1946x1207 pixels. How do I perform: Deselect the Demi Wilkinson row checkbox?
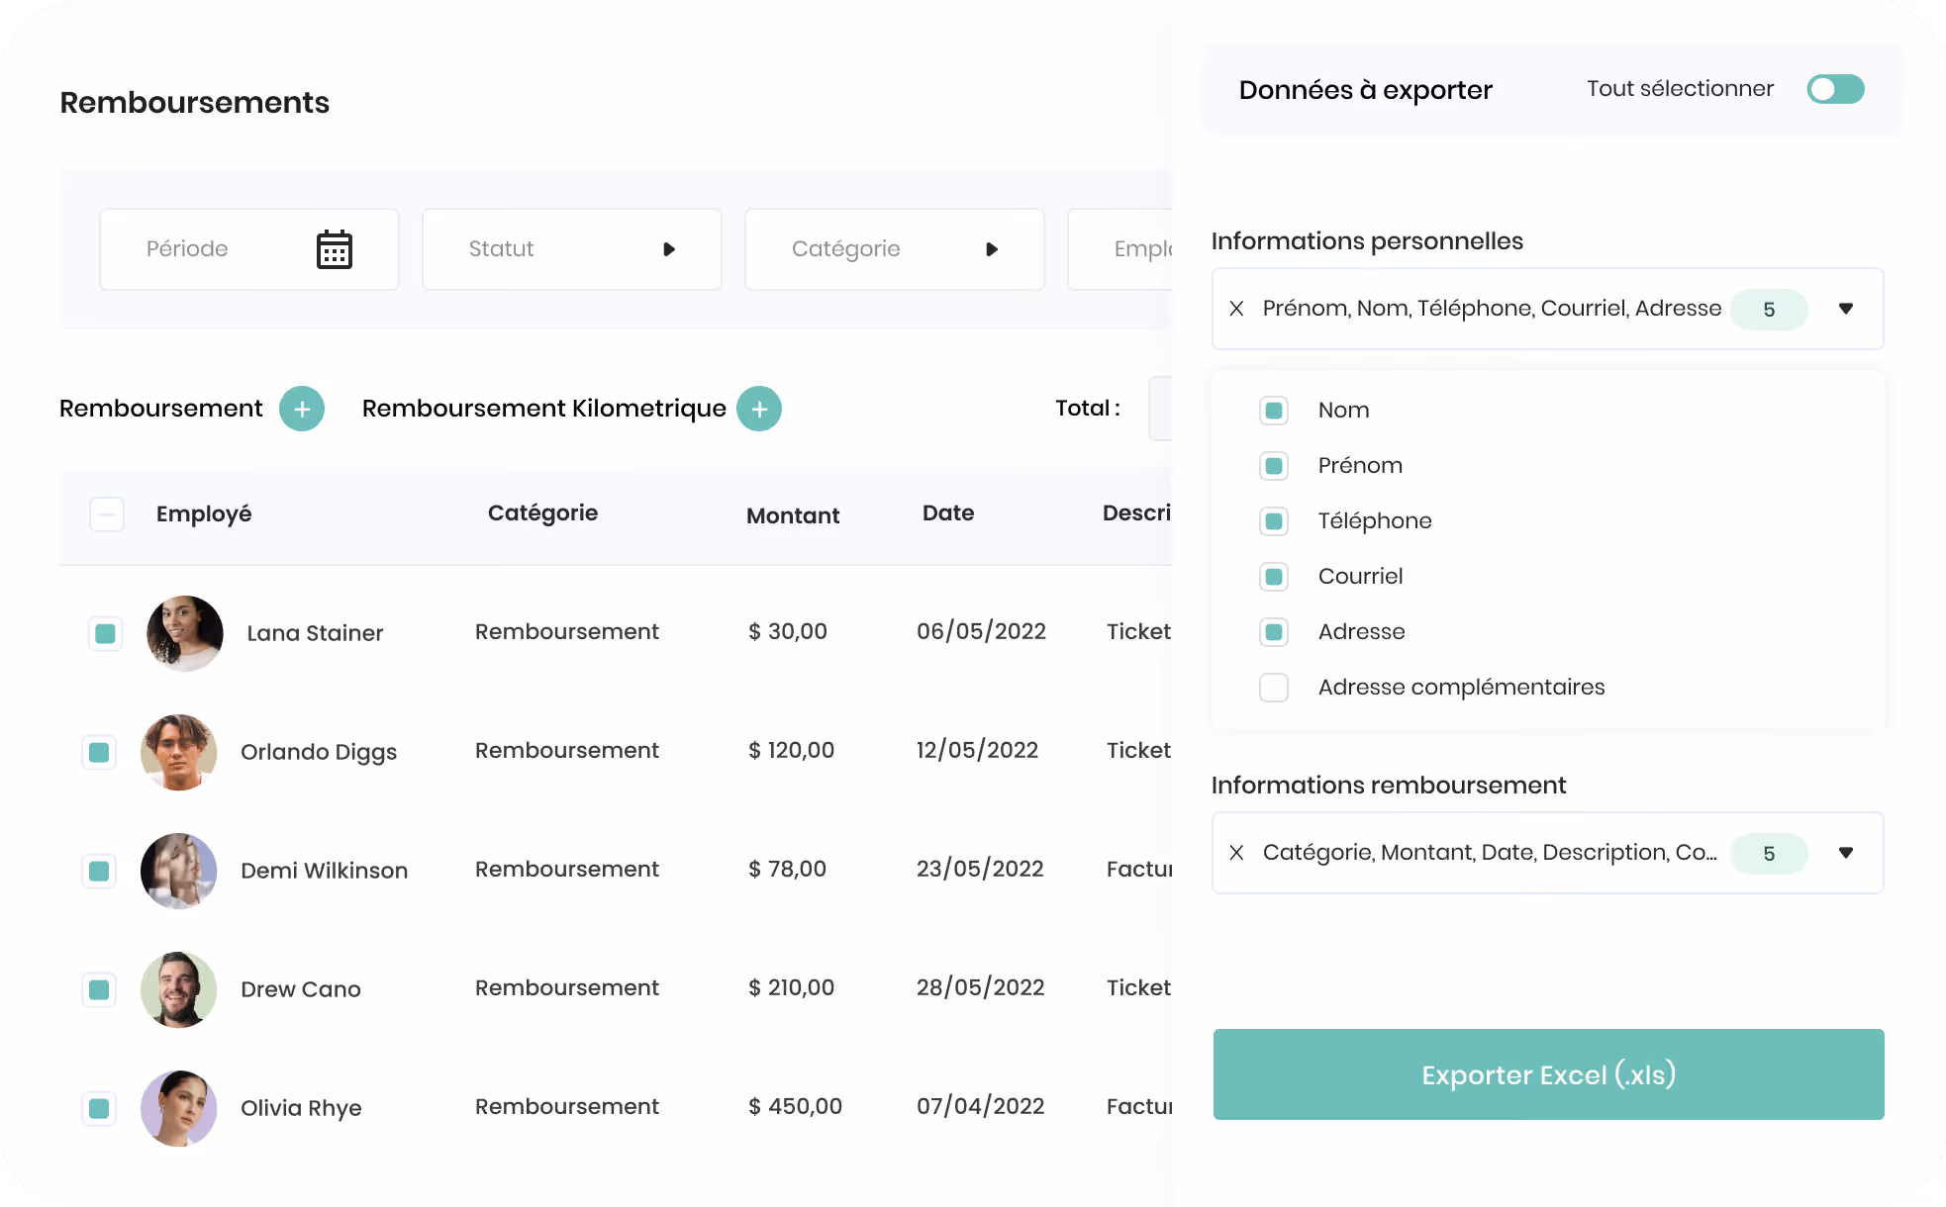click(99, 871)
